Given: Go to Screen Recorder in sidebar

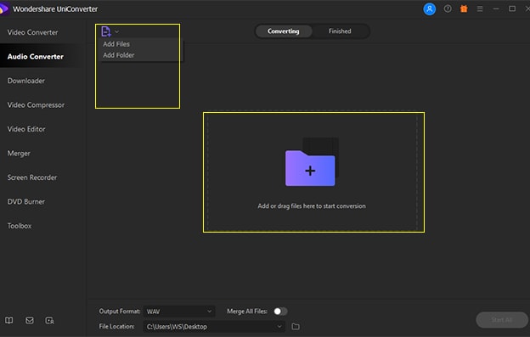Looking at the screenshot, I should point(32,177).
